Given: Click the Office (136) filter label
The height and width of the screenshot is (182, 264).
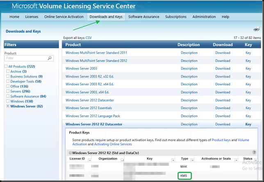Looking at the screenshot, I should point(19,86).
